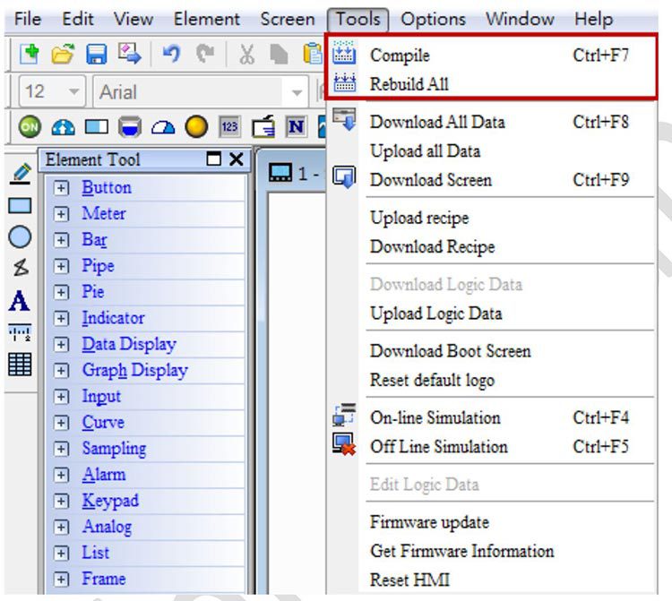Select the green ON button element icon
The width and height of the screenshot is (672, 601).
(x=29, y=127)
